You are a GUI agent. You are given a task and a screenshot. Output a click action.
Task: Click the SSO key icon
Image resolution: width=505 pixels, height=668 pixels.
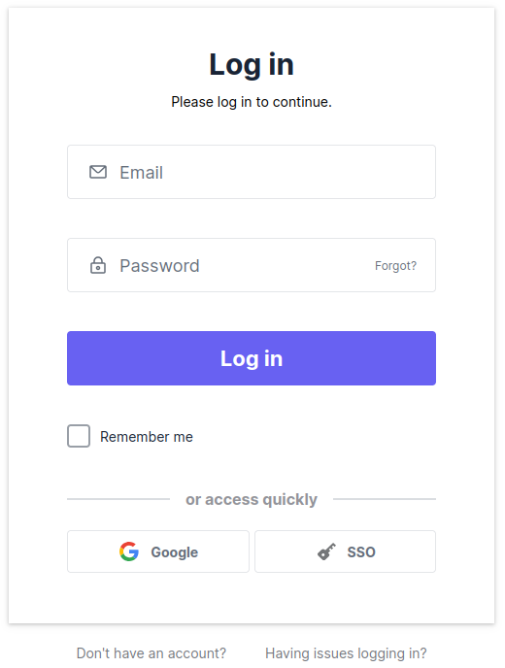327,551
